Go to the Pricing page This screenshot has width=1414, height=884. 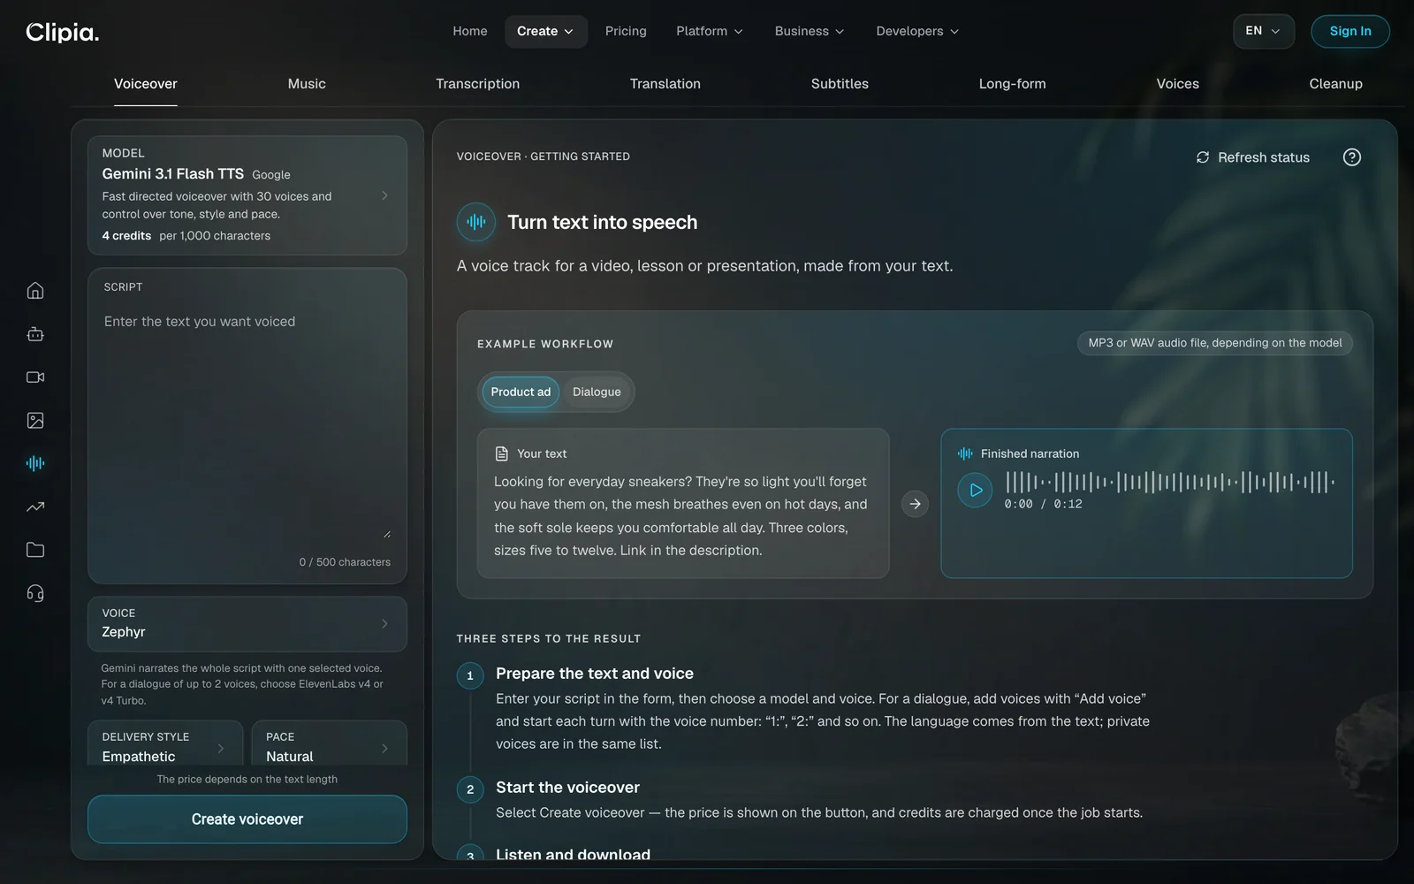pyautogui.click(x=626, y=31)
